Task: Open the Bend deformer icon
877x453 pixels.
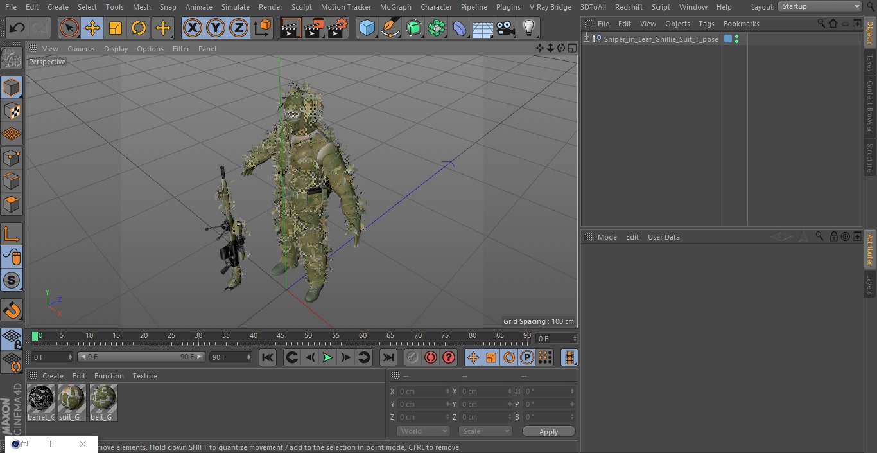Action: (x=460, y=28)
